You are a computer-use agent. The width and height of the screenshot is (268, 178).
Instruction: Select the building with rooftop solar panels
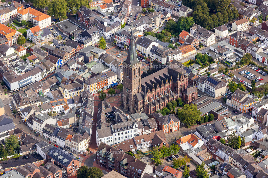tap(212, 81)
